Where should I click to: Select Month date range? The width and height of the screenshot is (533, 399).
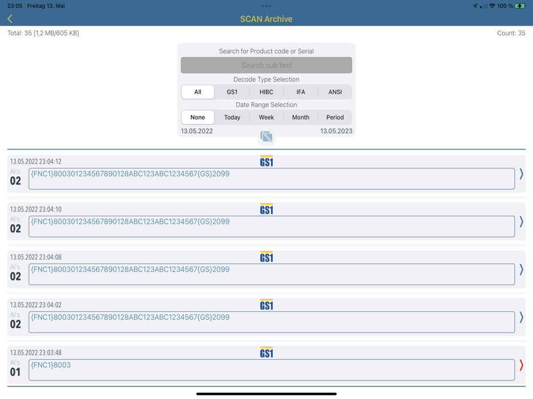point(301,118)
